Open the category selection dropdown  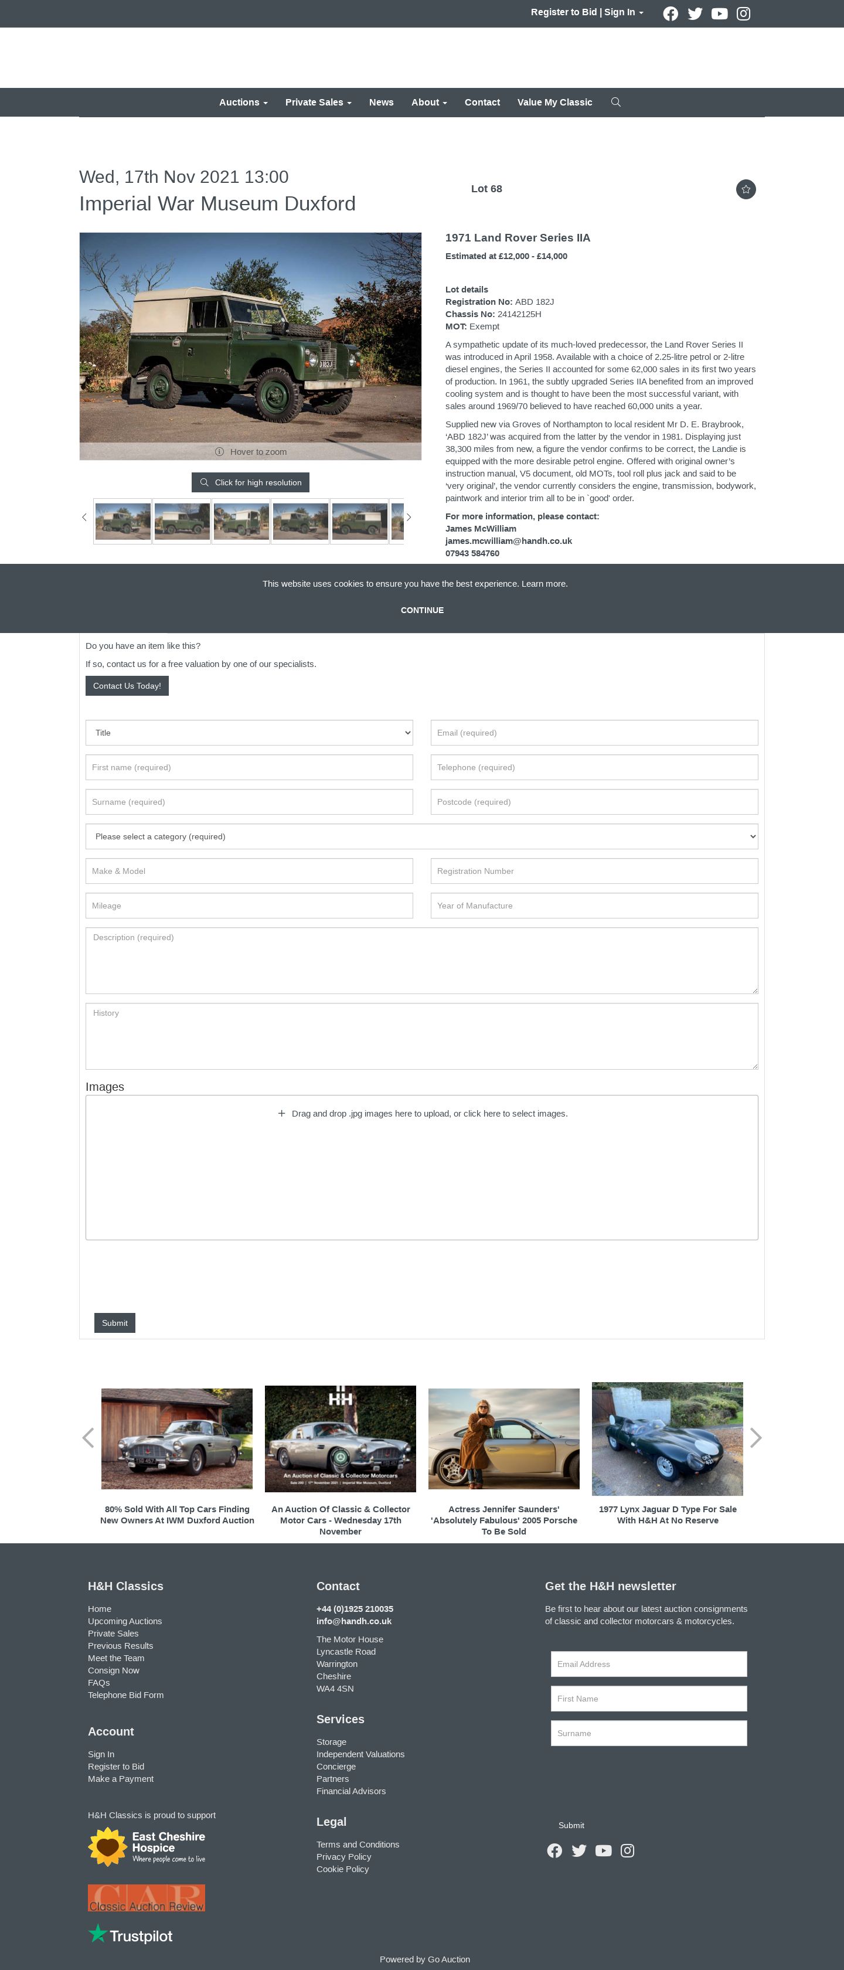click(422, 836)
